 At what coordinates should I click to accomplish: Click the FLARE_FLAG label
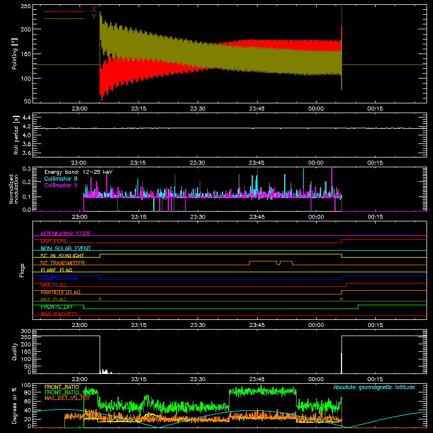coord(56,270)
